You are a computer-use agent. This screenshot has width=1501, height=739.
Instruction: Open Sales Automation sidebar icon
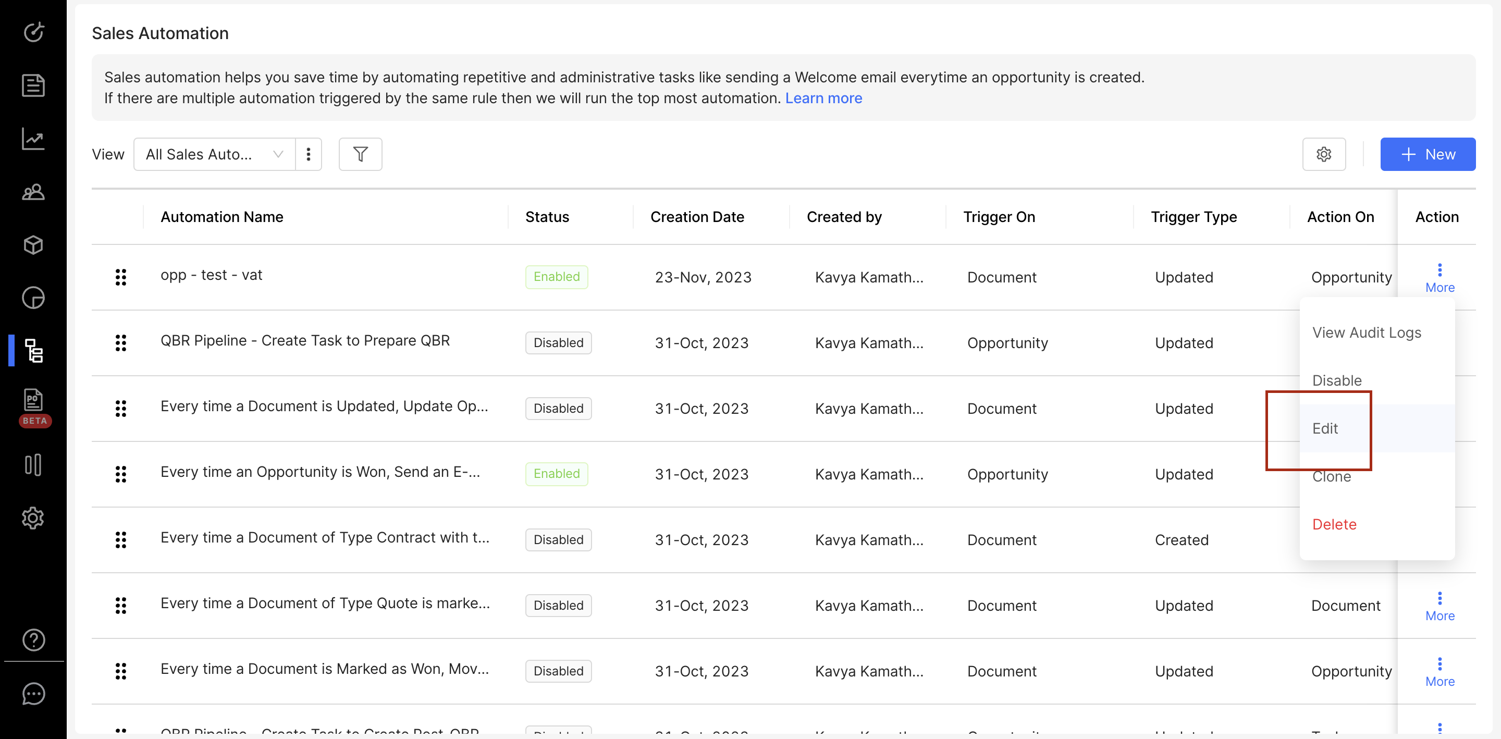(x=33, y=351)
